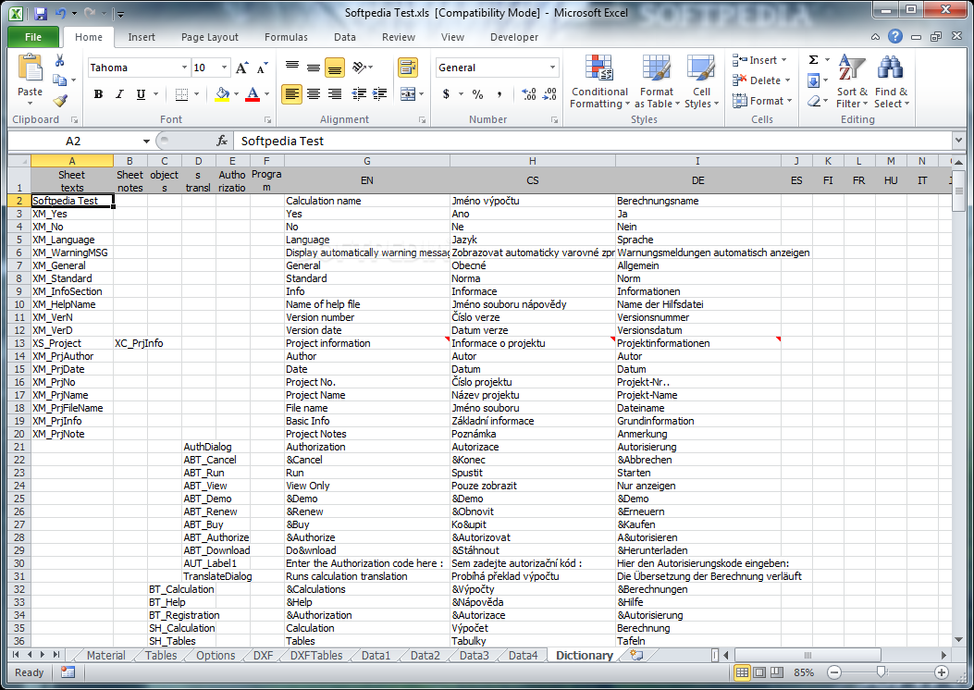The image size is (974, 690).
Task: Switch to the Insert ribbon tab
Action: click(142, 37)
